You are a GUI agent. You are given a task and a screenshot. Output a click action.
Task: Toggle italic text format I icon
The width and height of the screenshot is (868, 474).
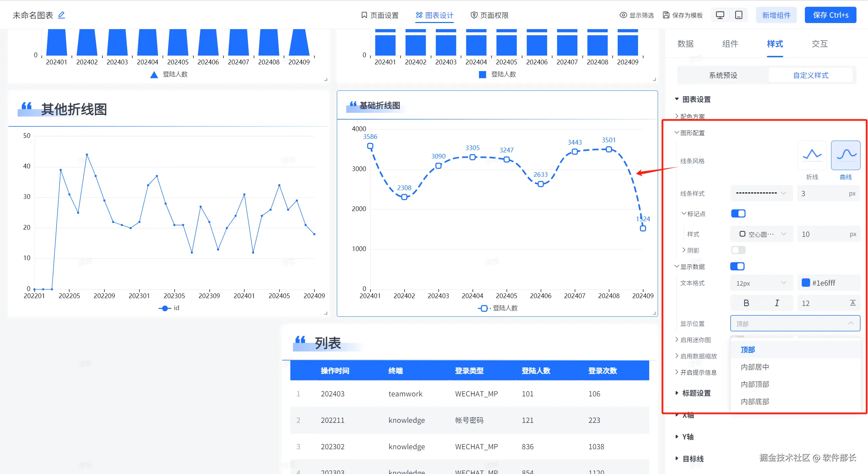point(777,303)
